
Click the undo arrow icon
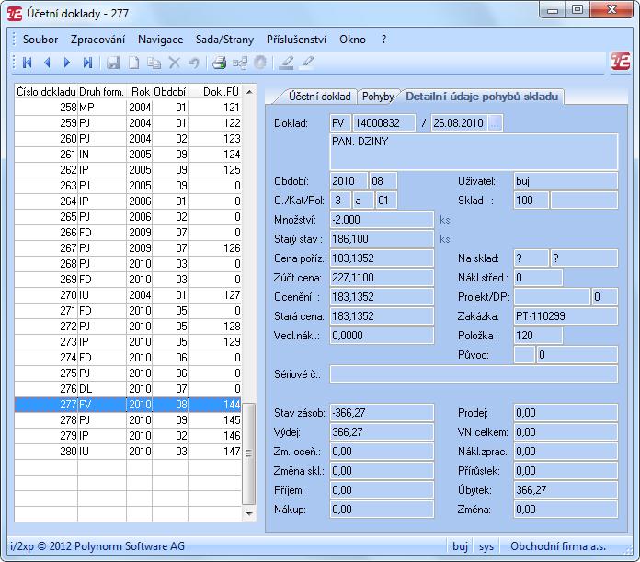[x=194, y=63]
